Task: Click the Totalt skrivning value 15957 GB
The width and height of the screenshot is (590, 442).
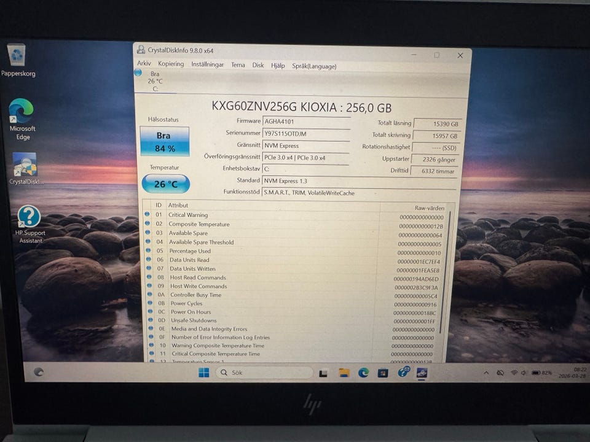Action: tap(437, 136)
